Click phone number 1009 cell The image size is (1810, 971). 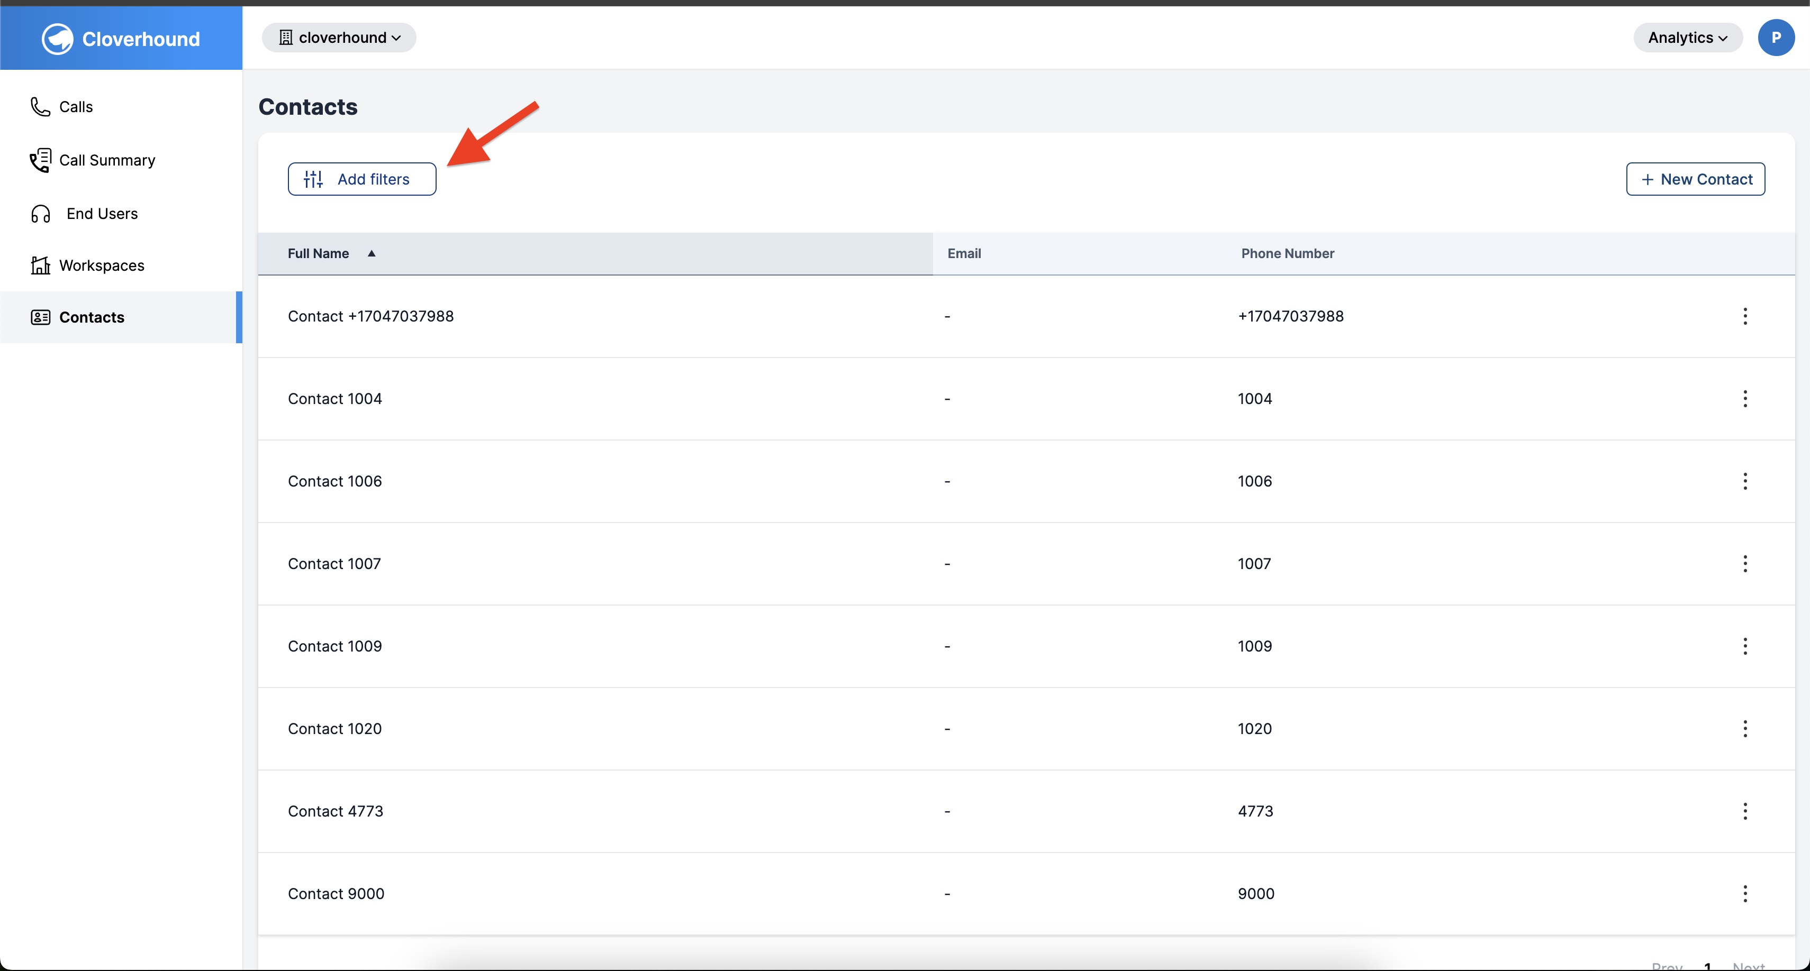click(x=1255, y=646)
